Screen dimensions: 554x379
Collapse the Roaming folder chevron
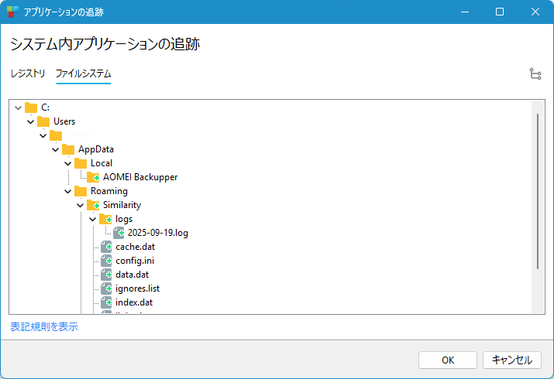[x=67, y=191]
